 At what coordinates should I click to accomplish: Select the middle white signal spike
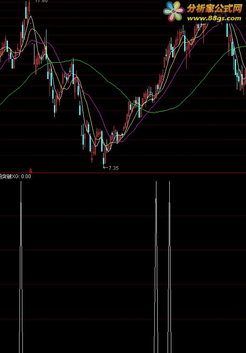(156, 267)
